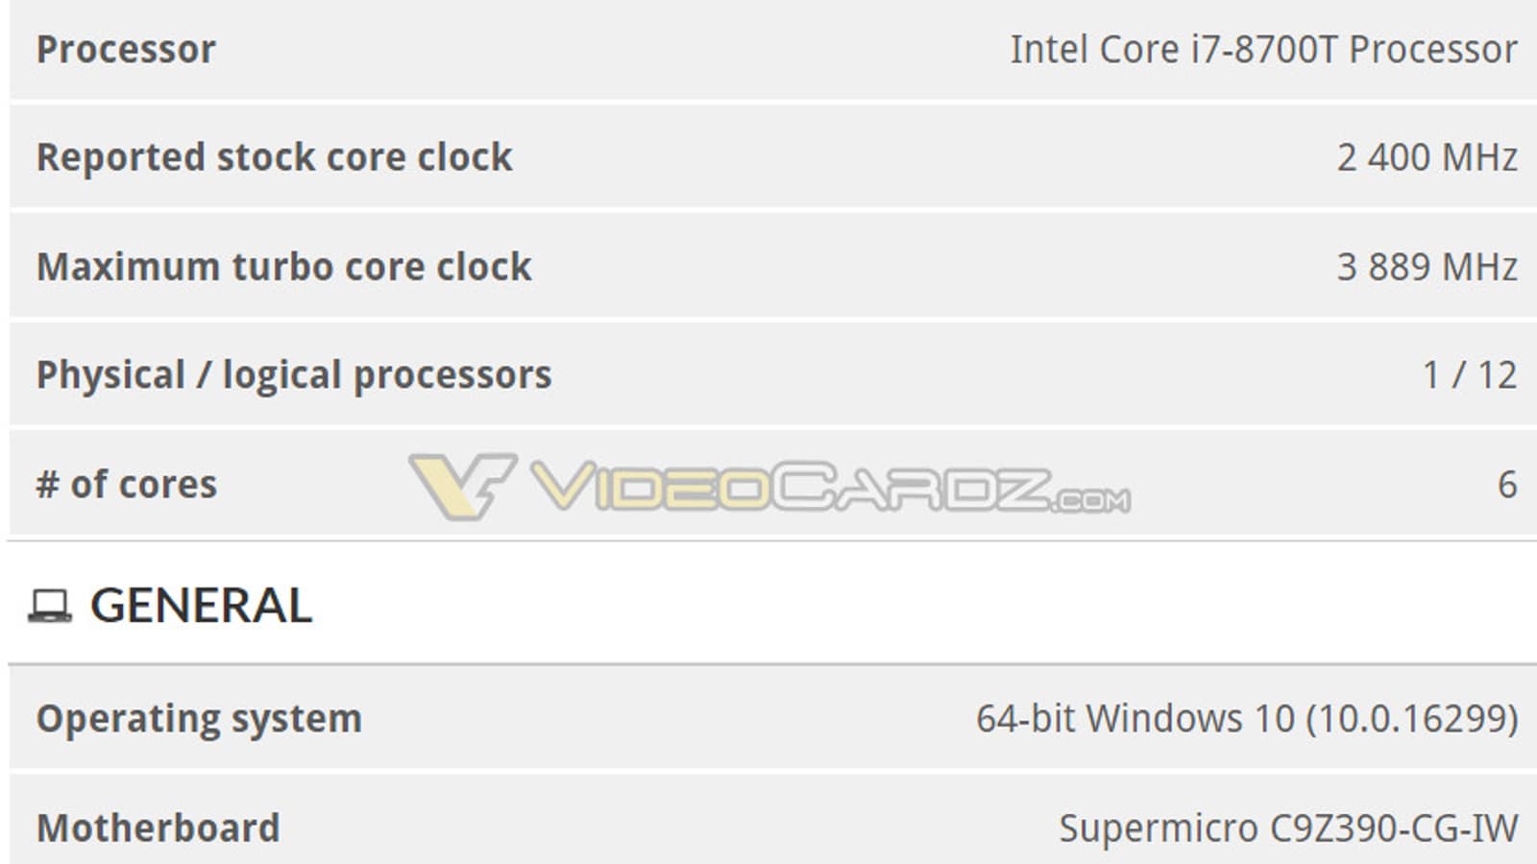
Task: Click the Motherboard row label
Action: 158,828
